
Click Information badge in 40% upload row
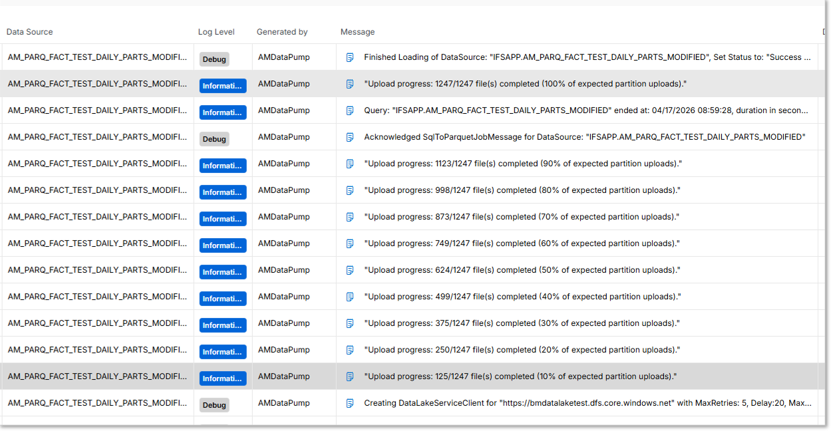pos(223,299)
